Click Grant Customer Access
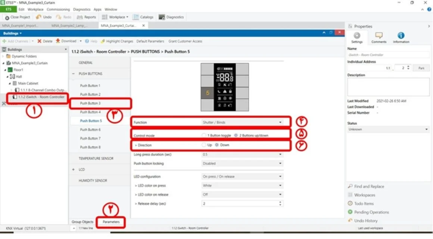This screenshot has height=239, width=433. click(185, 41)
